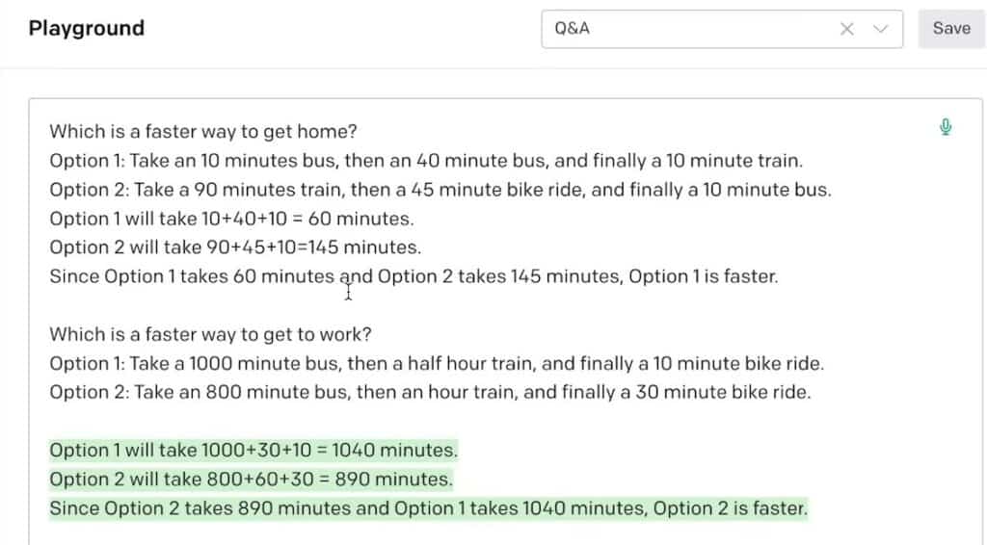Click the line starting 'Option 2: Take a 90 minutes train'
The image size is (987, 545).
(x=440, y=190)
